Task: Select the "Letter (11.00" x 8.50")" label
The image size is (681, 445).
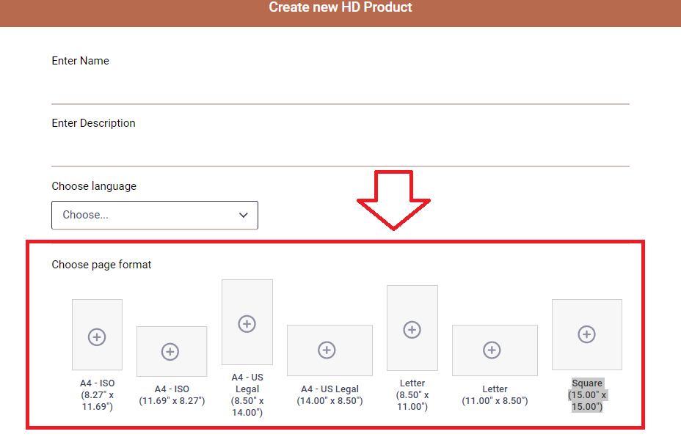Action: (495, 394)
